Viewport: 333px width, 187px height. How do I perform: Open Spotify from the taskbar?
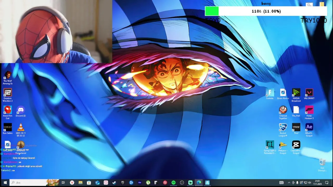pos(174,183)
